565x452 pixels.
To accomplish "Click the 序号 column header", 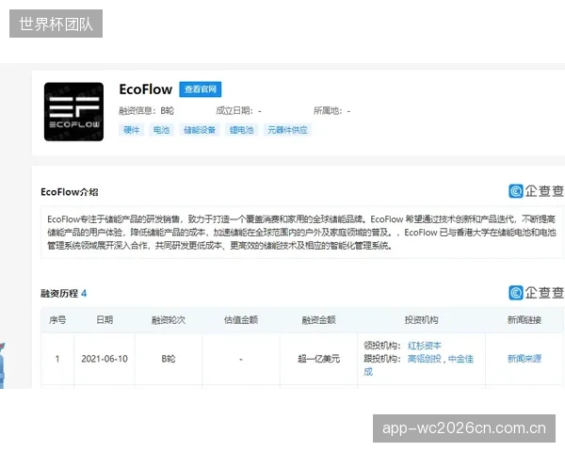I will point(57,320).
